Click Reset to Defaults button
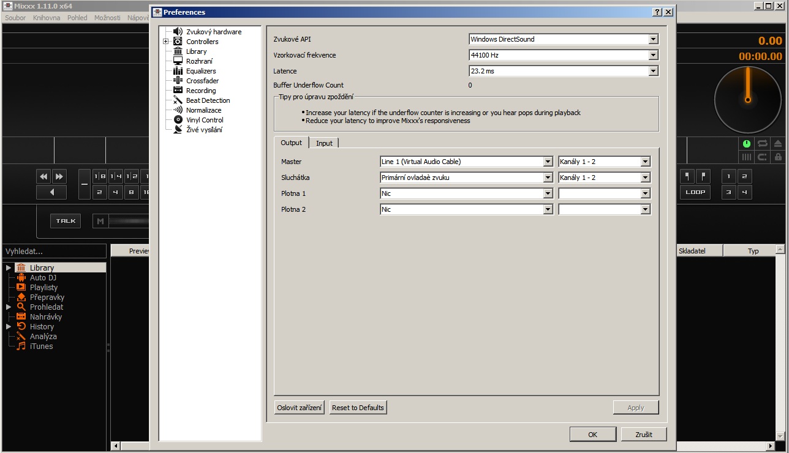Screen dimensions: 789x453 358,408
